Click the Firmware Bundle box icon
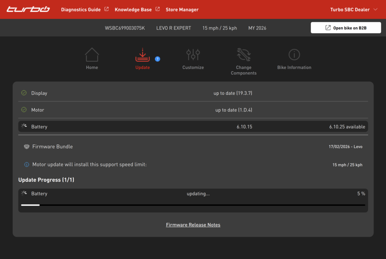Viewport: 386px width, 259px height. click(26, 147)
